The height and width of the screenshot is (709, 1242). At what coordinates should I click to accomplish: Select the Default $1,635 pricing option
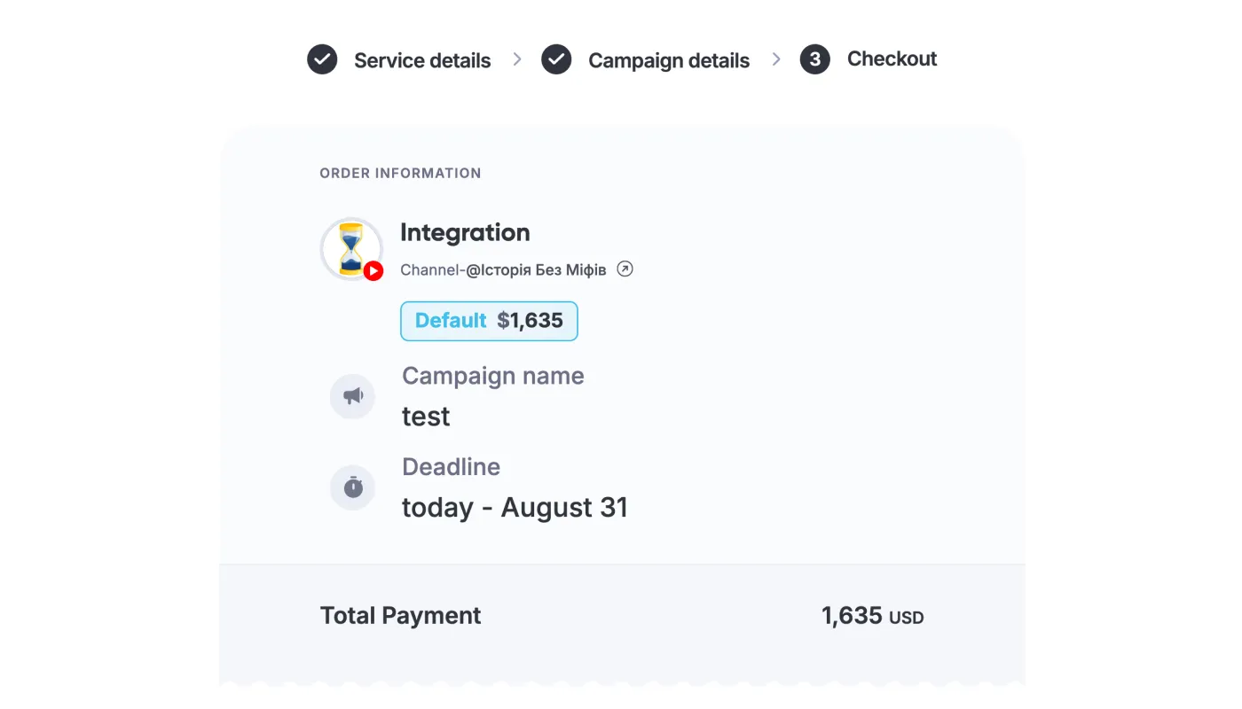[x=489, y=321]
